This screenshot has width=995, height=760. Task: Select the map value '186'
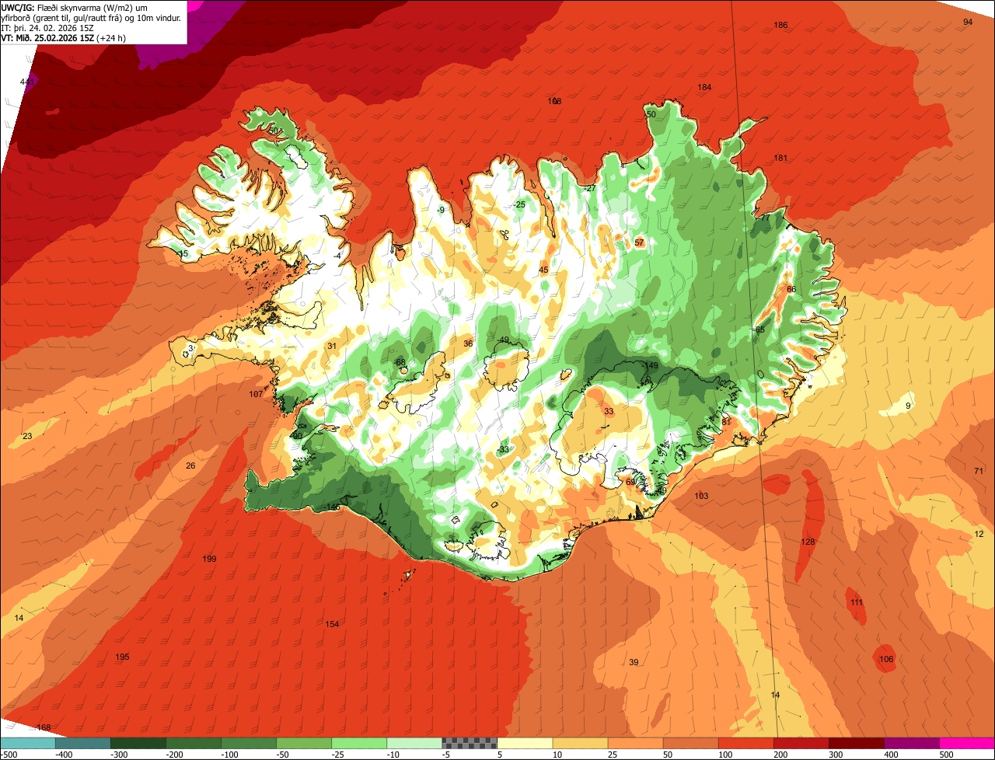click(x=780, y=26)
